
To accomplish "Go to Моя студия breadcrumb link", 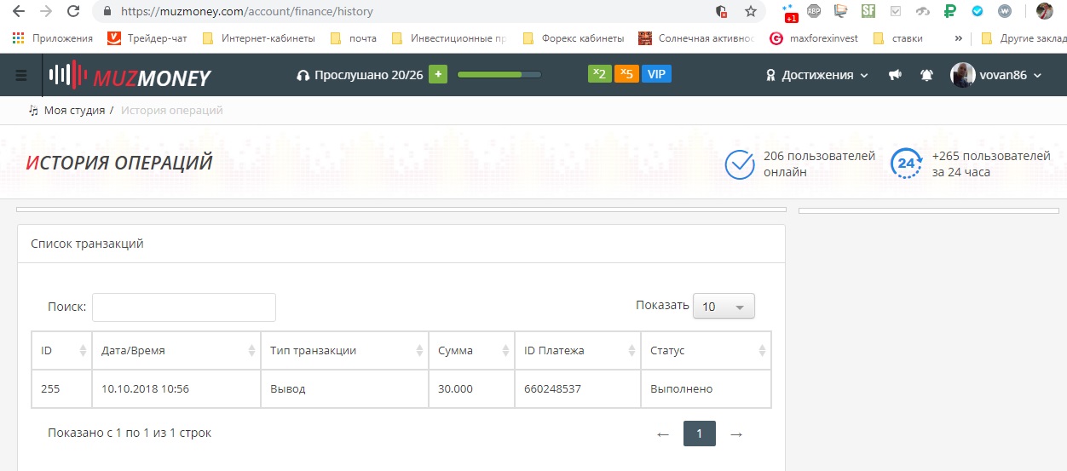I will point(73,111).
